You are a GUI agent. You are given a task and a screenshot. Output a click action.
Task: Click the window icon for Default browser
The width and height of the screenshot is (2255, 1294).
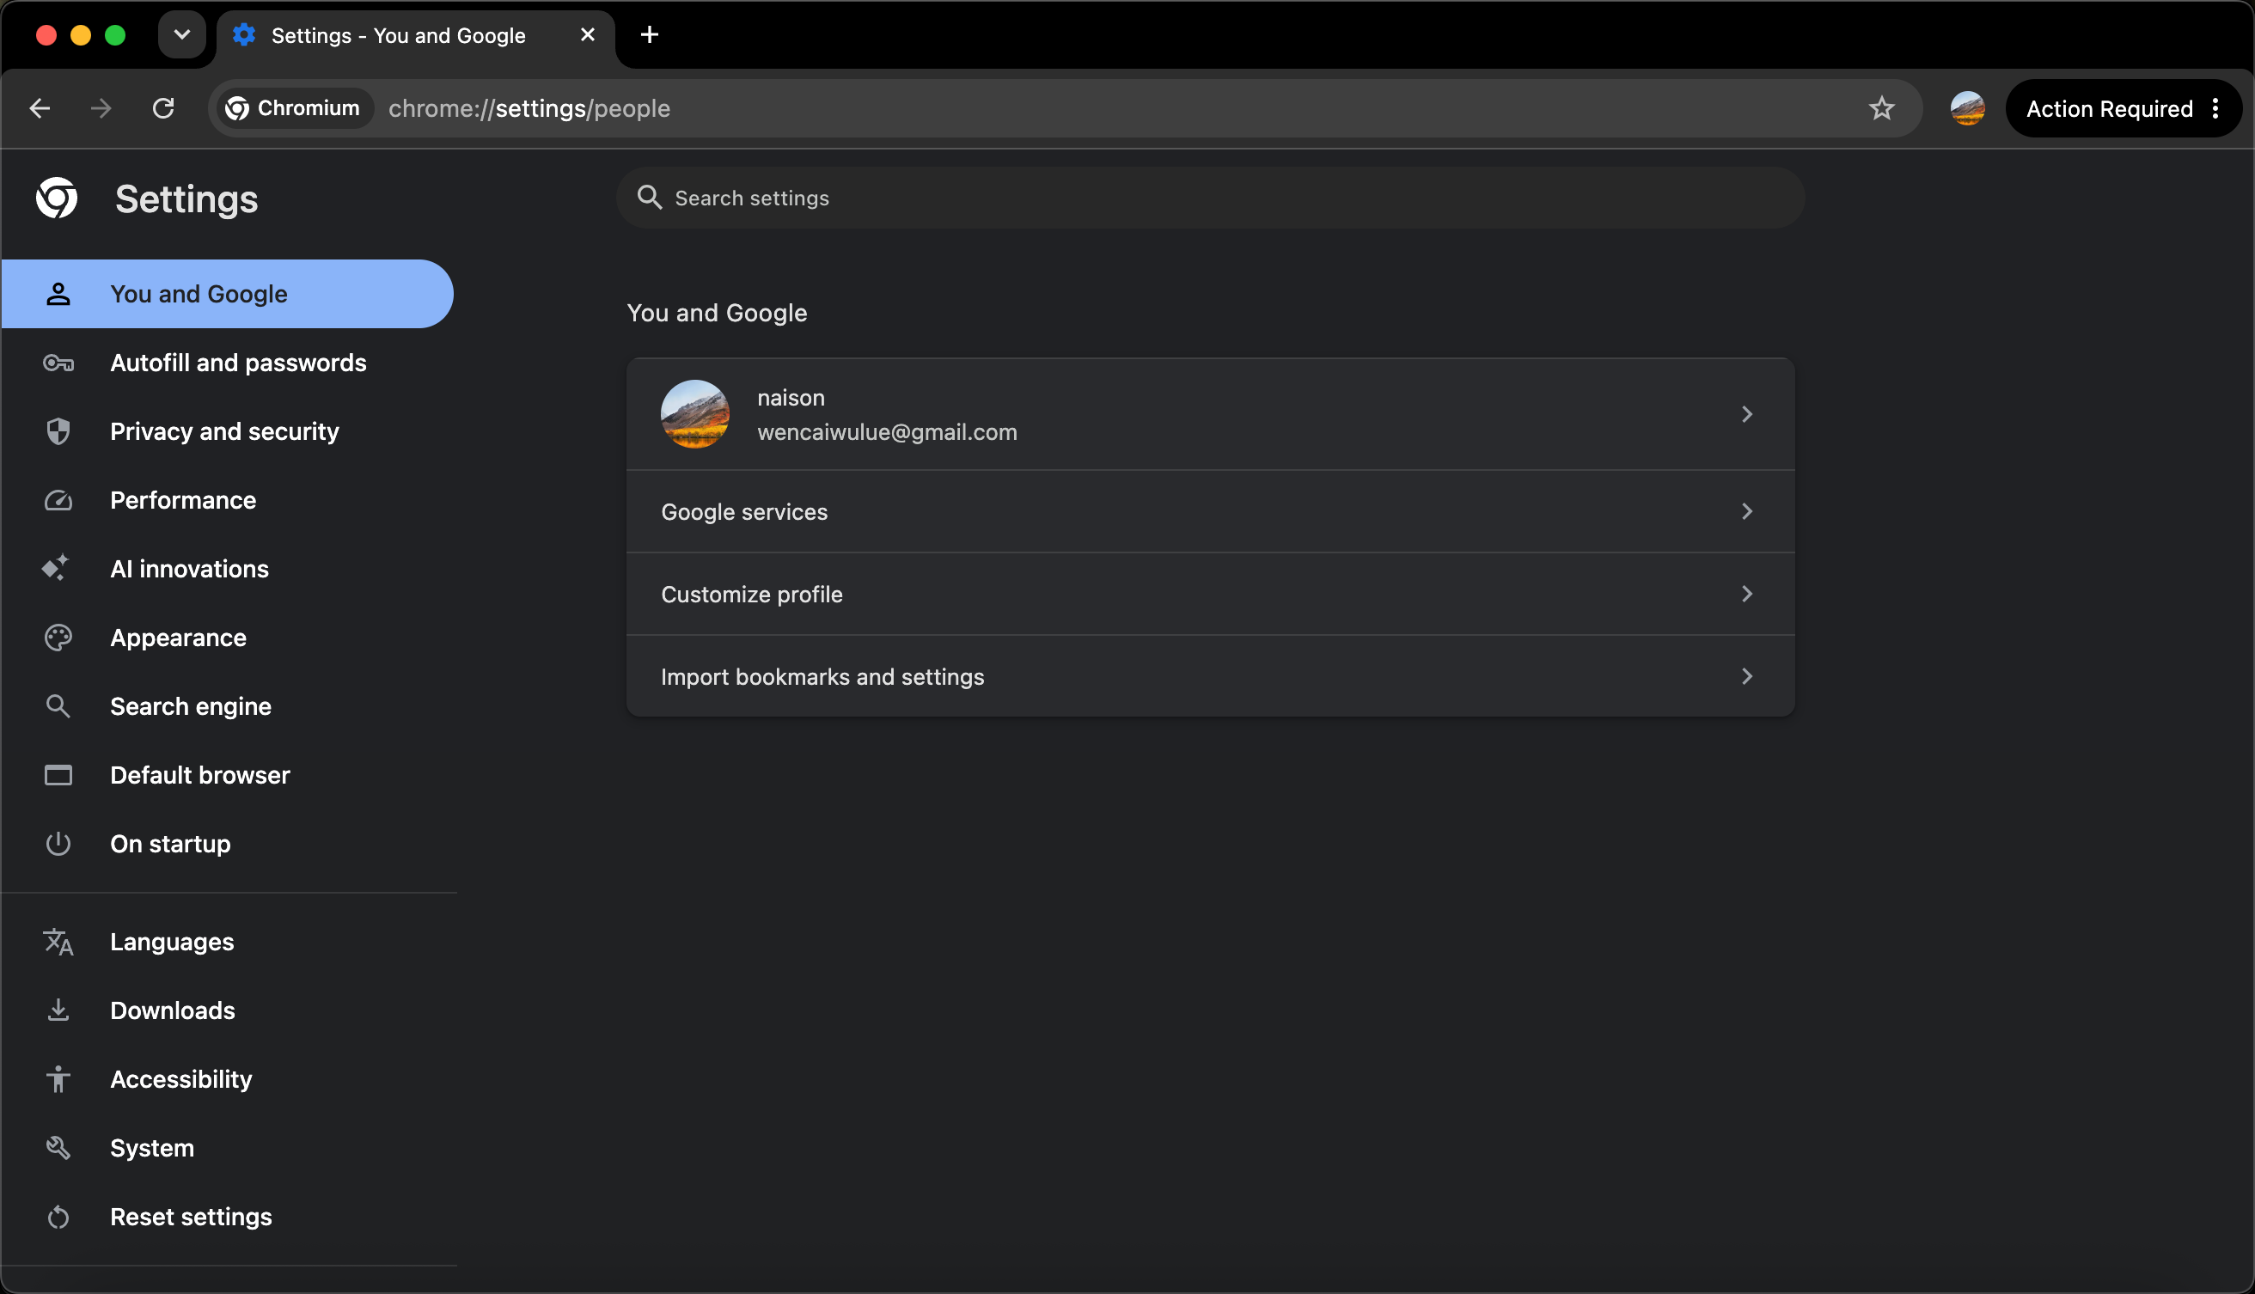[58, 775]
